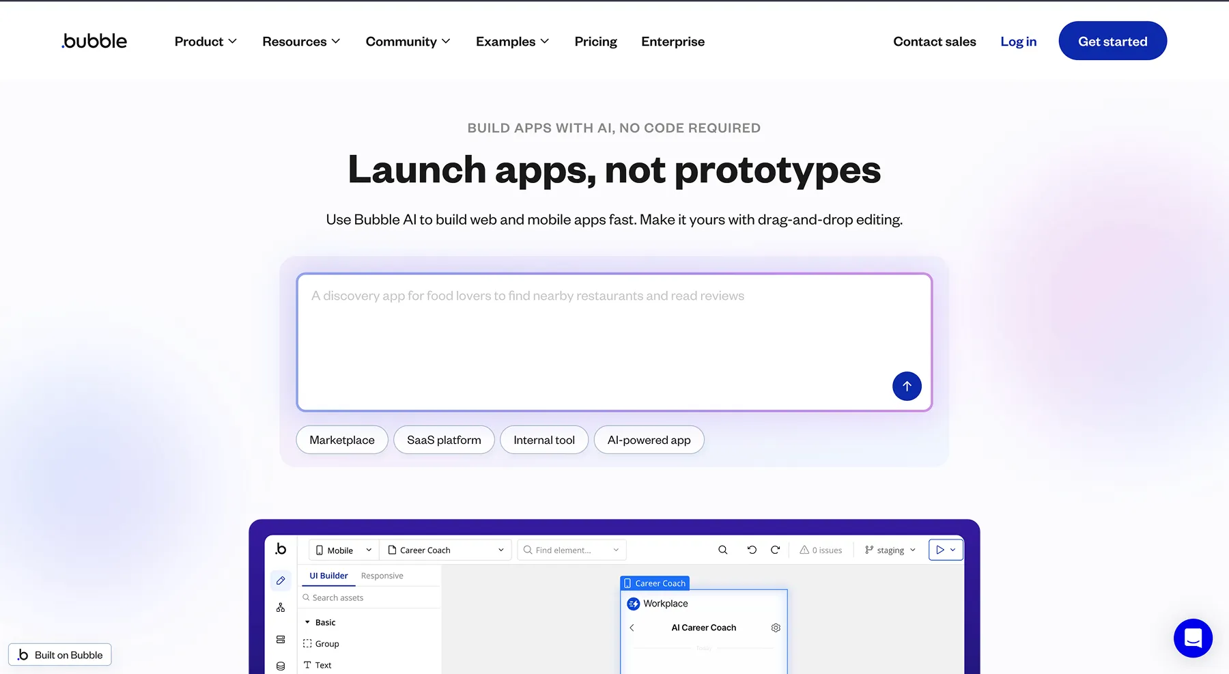Switch to the Responsive tab
Screen dimensions: 1229x674
pos(382,576)
